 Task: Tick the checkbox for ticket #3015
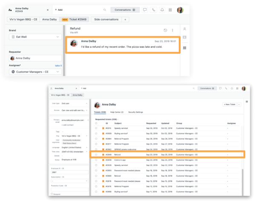[x=96, y=128]
